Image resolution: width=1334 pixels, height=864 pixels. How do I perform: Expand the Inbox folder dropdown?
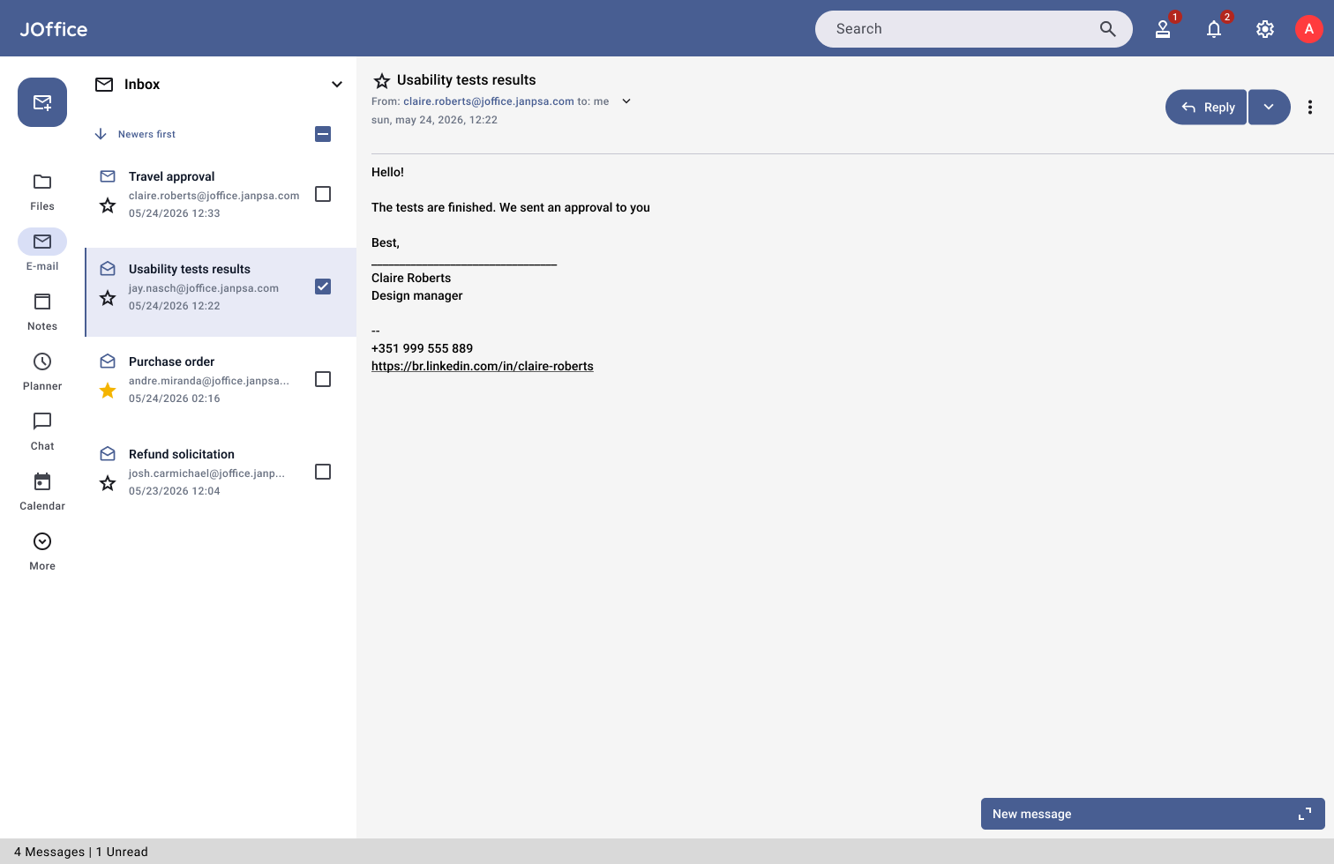[337, 85]
